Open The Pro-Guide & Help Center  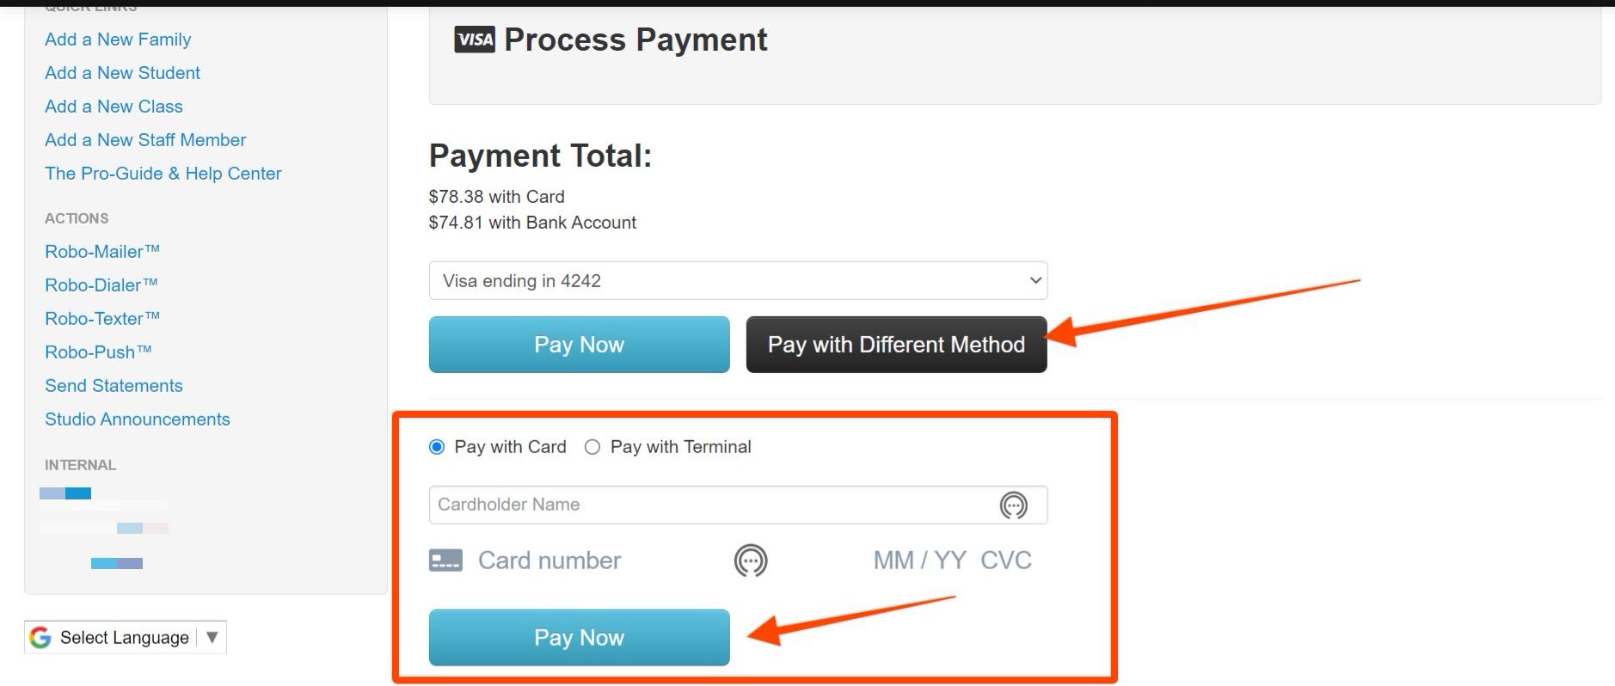[163, 174]
